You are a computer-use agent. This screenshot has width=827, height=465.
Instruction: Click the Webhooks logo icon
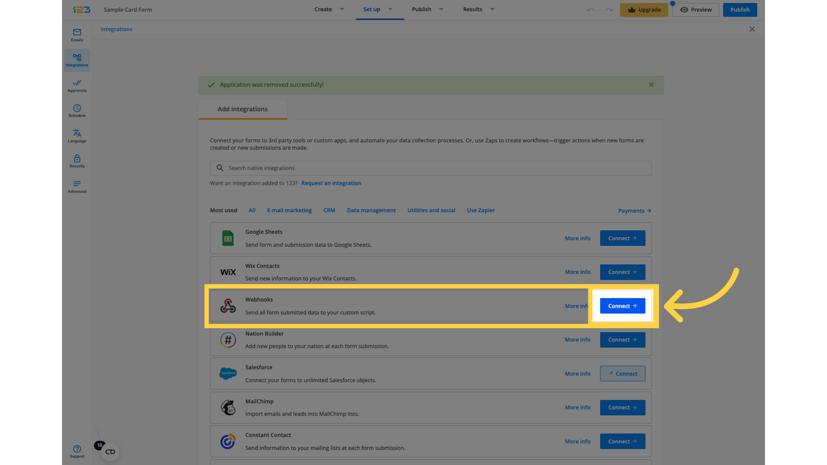click(x=228, y=306)
